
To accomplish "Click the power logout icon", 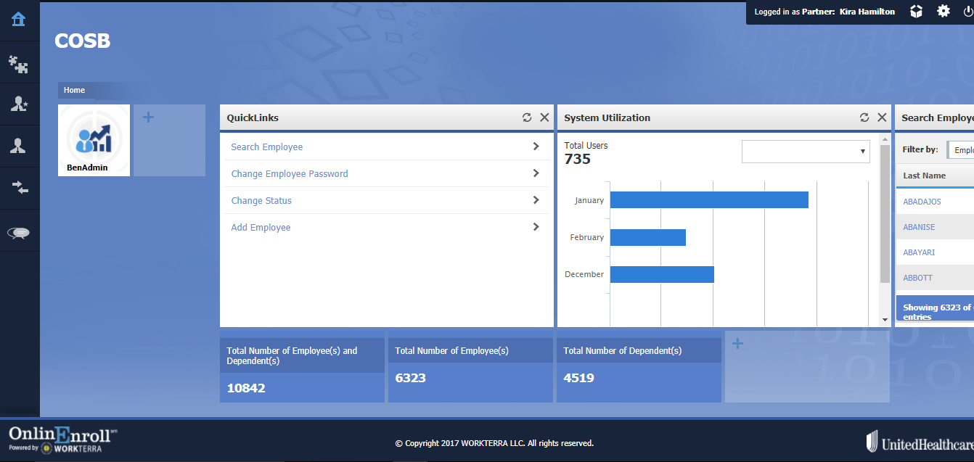I will click(967, 12).
